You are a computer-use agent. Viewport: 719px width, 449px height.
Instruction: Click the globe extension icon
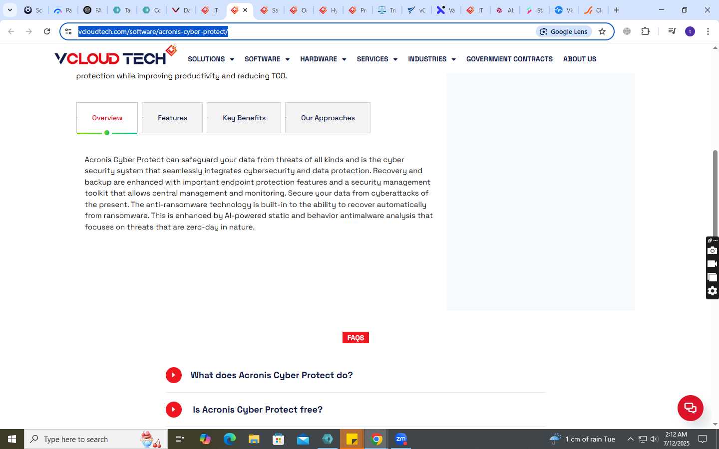(627, 31)
